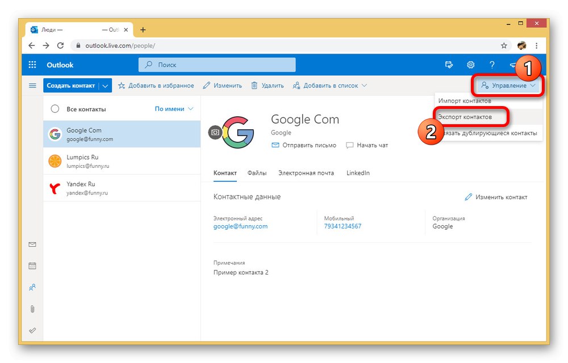Expand the Создать контакт dropdown arrow

(105, 85)
